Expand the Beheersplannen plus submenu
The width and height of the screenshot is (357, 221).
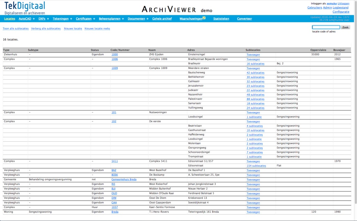point(123,19)
